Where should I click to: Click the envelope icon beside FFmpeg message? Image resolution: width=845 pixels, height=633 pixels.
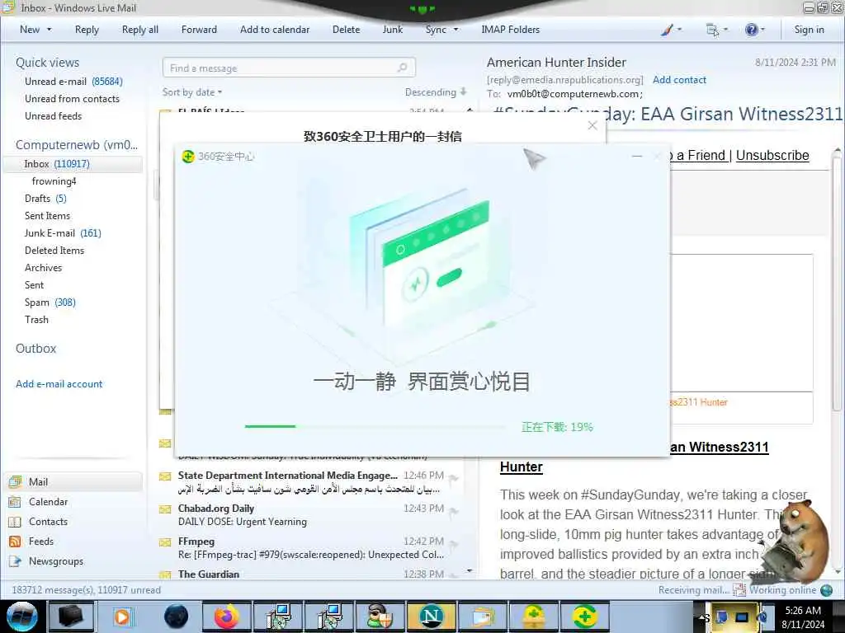(165, 542)
